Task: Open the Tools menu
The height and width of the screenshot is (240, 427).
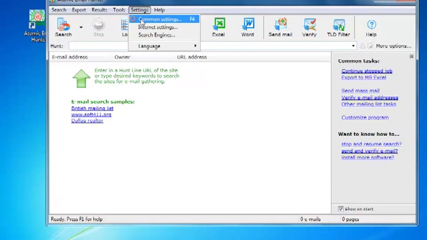Action: (x=119, y=10)
